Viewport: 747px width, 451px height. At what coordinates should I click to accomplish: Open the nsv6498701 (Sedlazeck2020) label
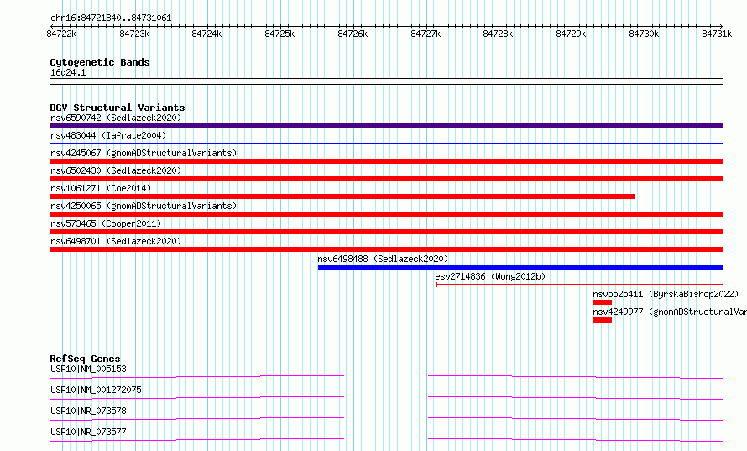point(116,241)
